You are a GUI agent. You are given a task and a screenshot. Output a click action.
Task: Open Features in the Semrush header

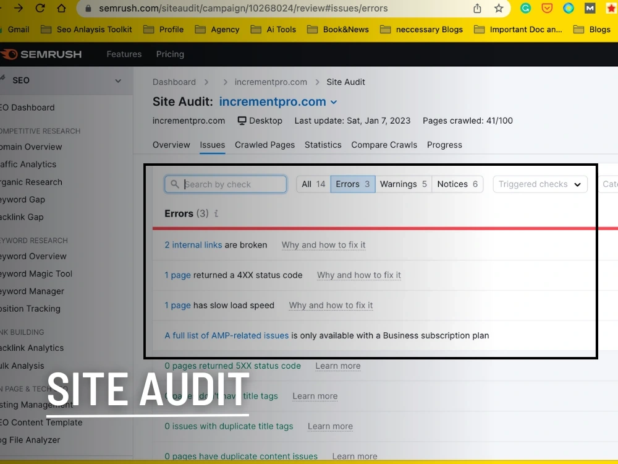click(x=124, y=54)
